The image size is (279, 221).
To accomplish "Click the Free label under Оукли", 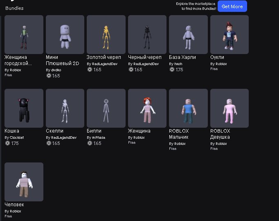I will tap(214, 69).
